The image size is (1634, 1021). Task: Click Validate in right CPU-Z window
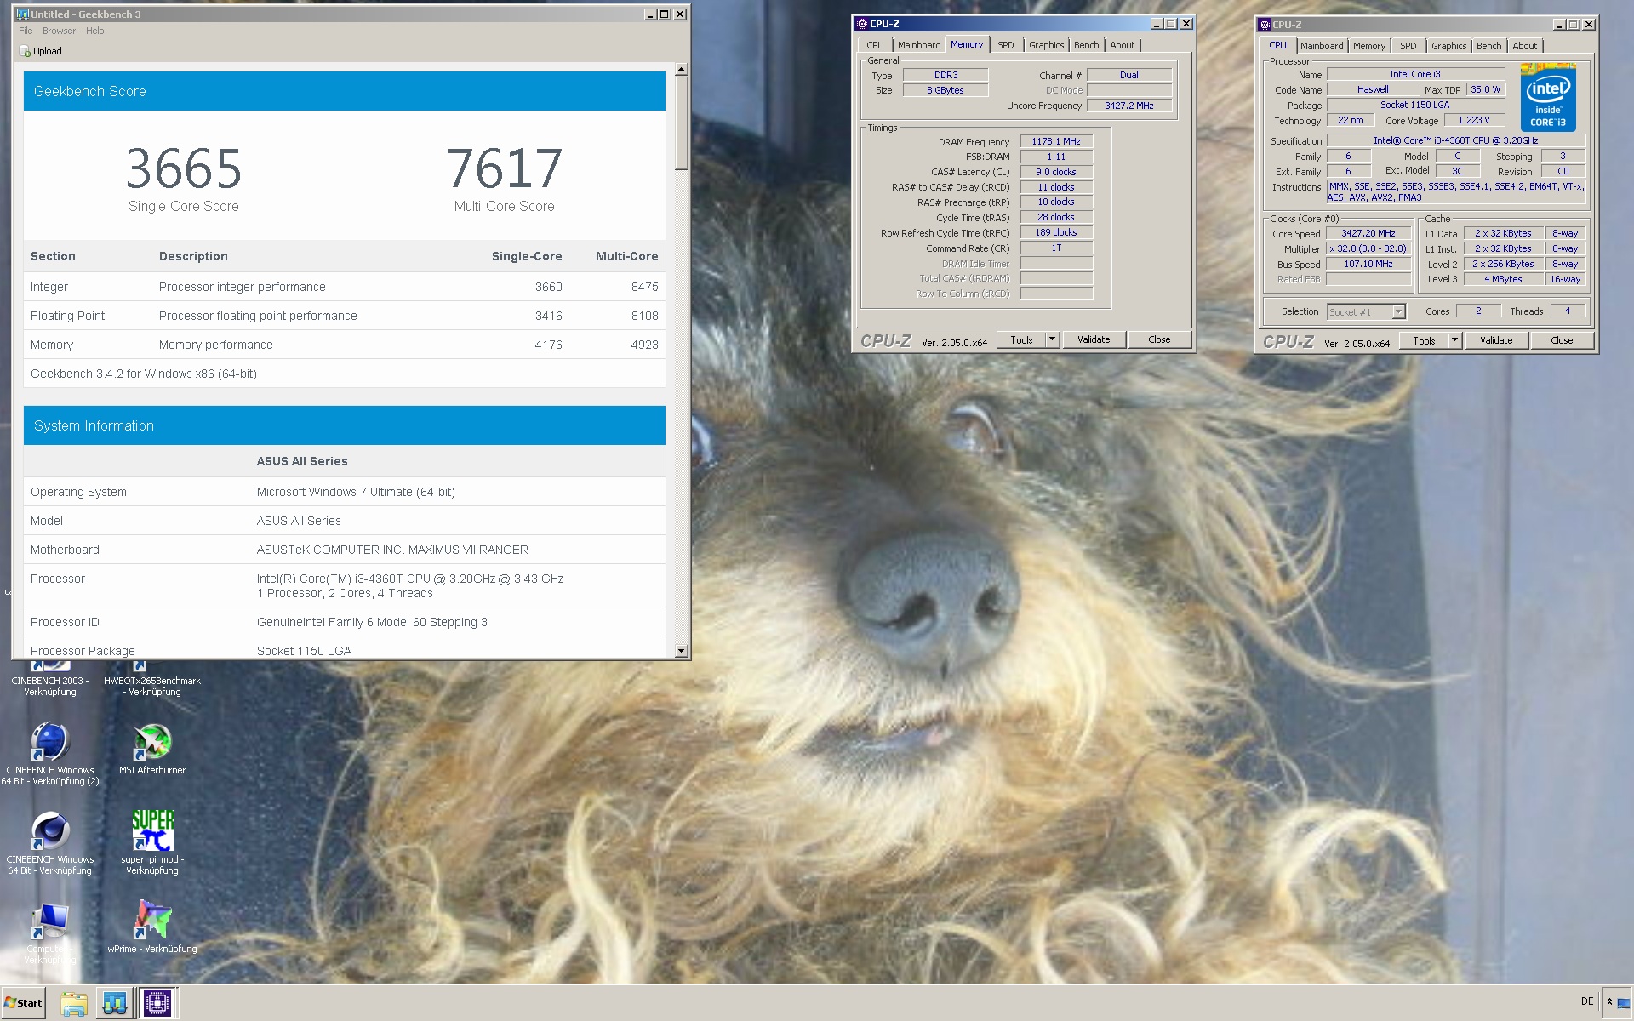pos(1496,340)
